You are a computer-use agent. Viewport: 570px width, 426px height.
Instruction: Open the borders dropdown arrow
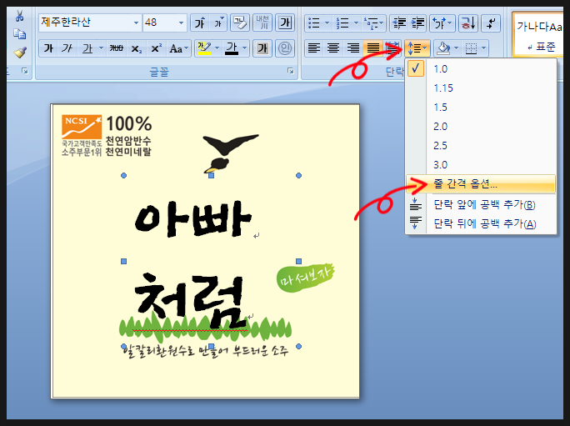click(484, 48)
